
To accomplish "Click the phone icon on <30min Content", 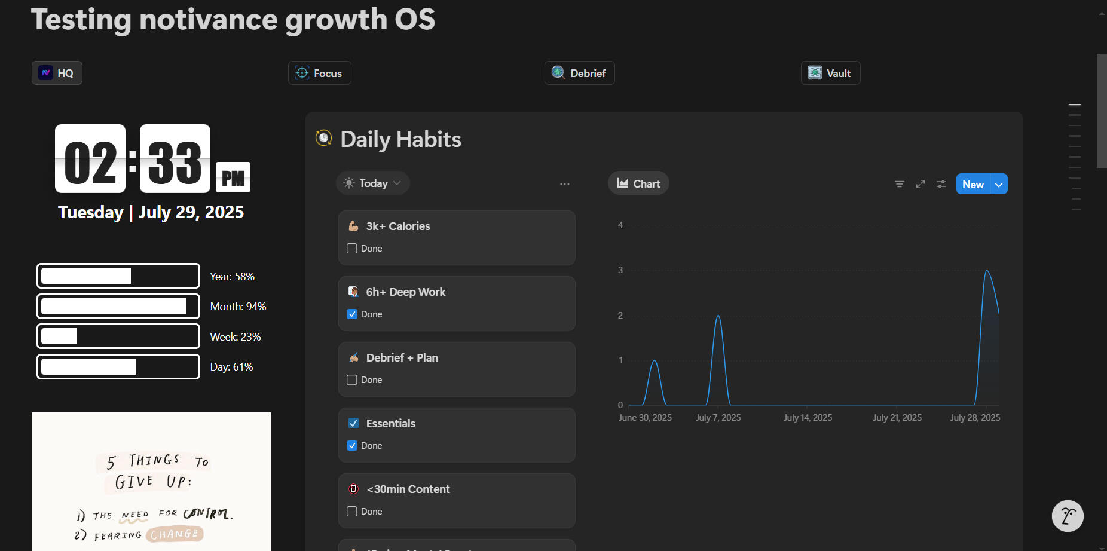I will [353, 489].
